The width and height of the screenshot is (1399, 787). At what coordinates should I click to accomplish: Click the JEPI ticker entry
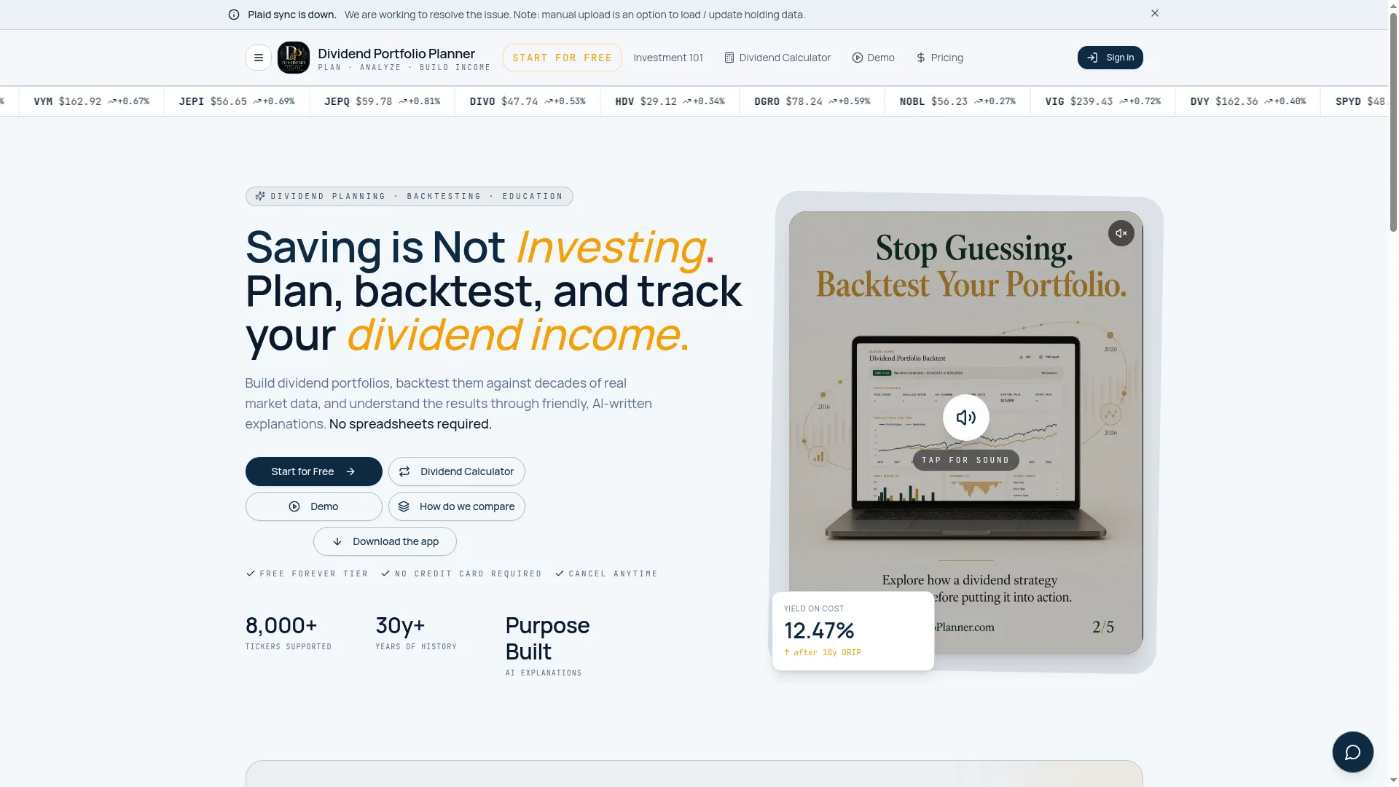(x=237, y=101)
